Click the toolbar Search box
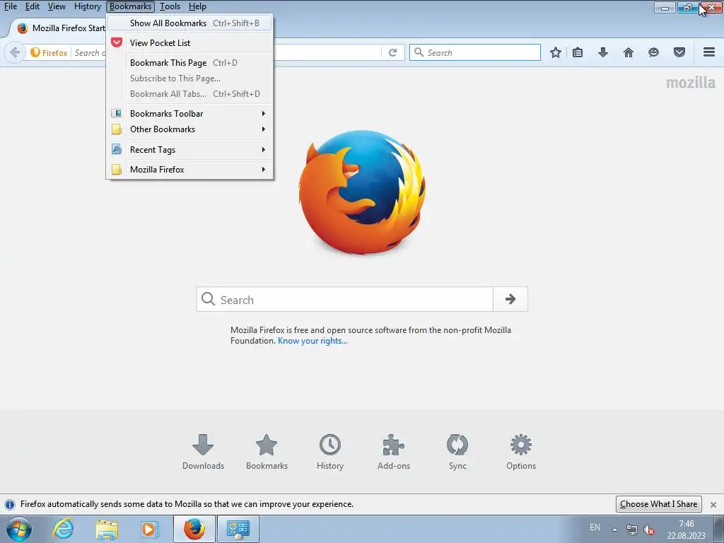724x543 pixels. [x=475, y=52]
